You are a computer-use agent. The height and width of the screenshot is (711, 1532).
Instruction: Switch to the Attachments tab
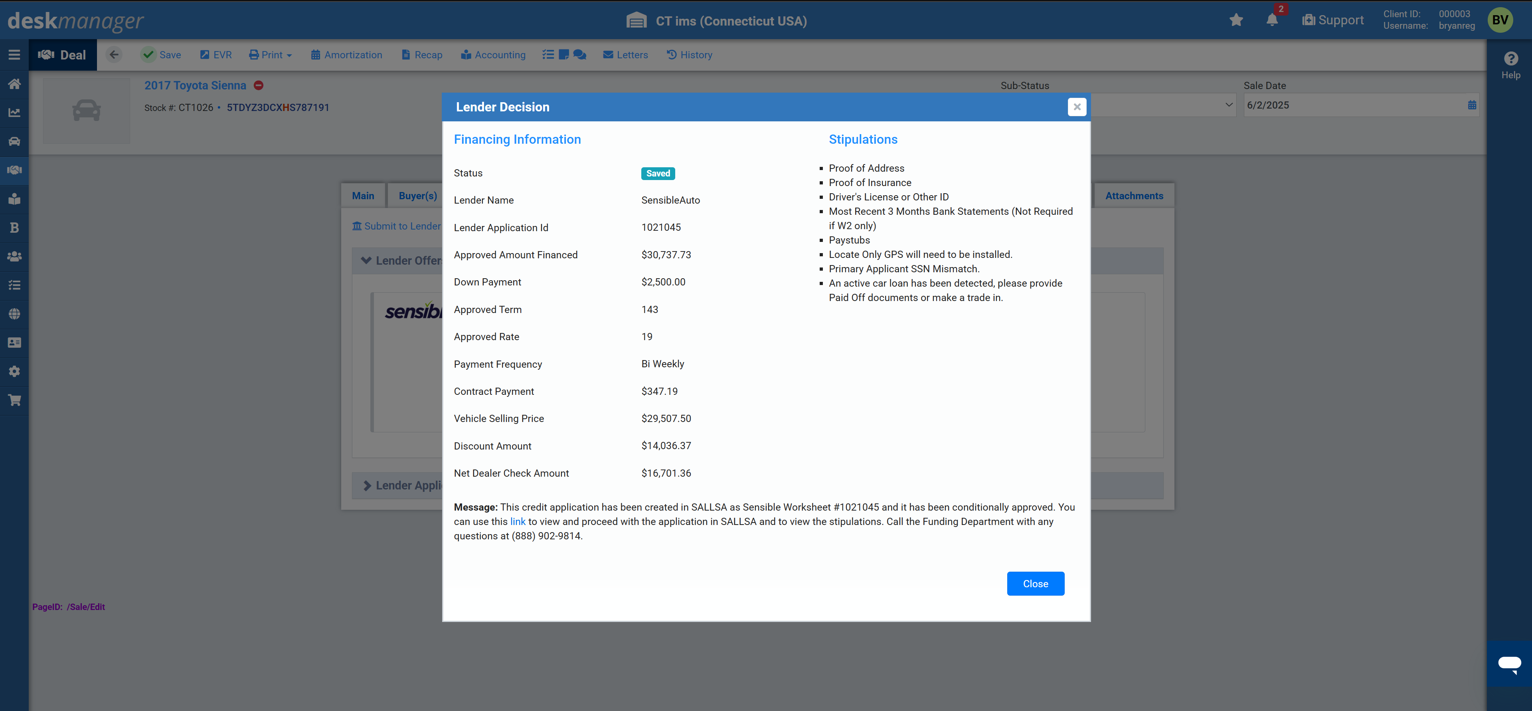click(1134, 196)
